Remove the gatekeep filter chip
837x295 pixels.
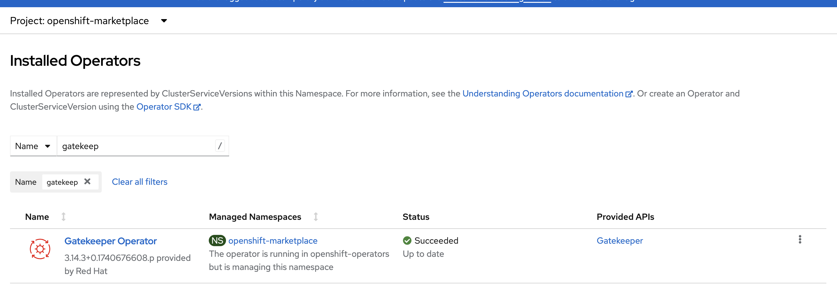tap(87, 182)
